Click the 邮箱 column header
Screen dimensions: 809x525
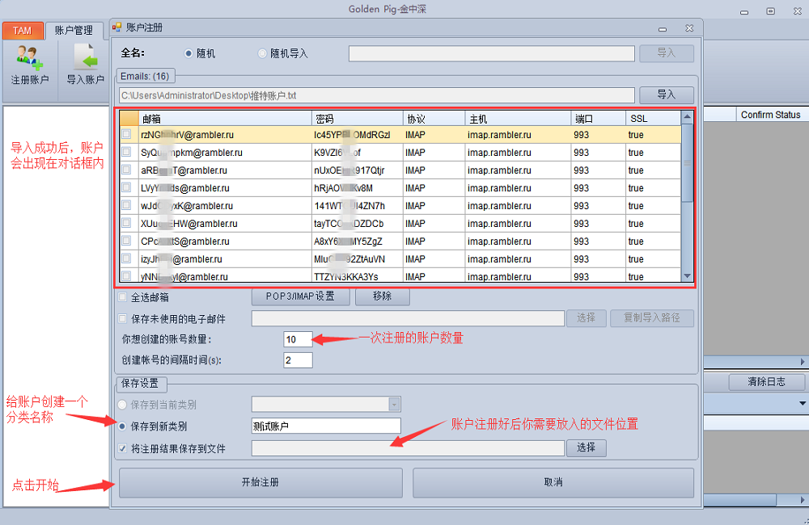[x=225, y=119]
